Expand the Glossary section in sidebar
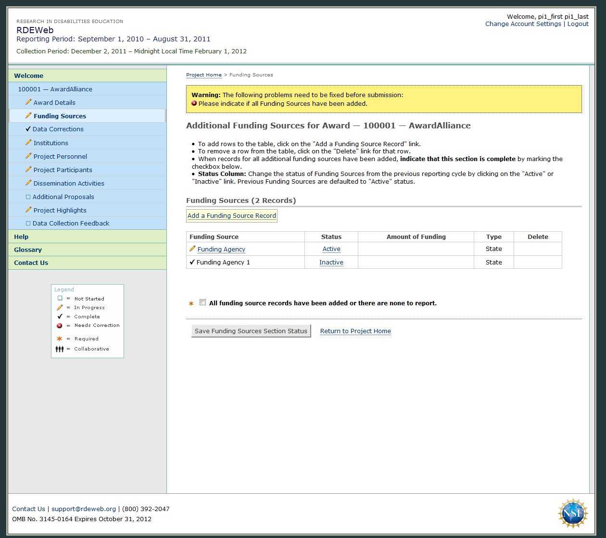606x538 pixels. click(x=28, y=250)
